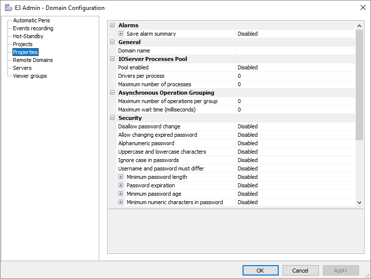Click the empty Domain name value field

(296, 51)
